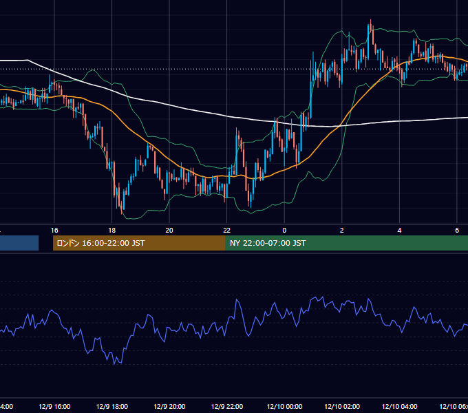This screenshot has width=468, height=413.
Task: Click the 12/9 16:00 label on the bottom axis
Action: [54, 406]
